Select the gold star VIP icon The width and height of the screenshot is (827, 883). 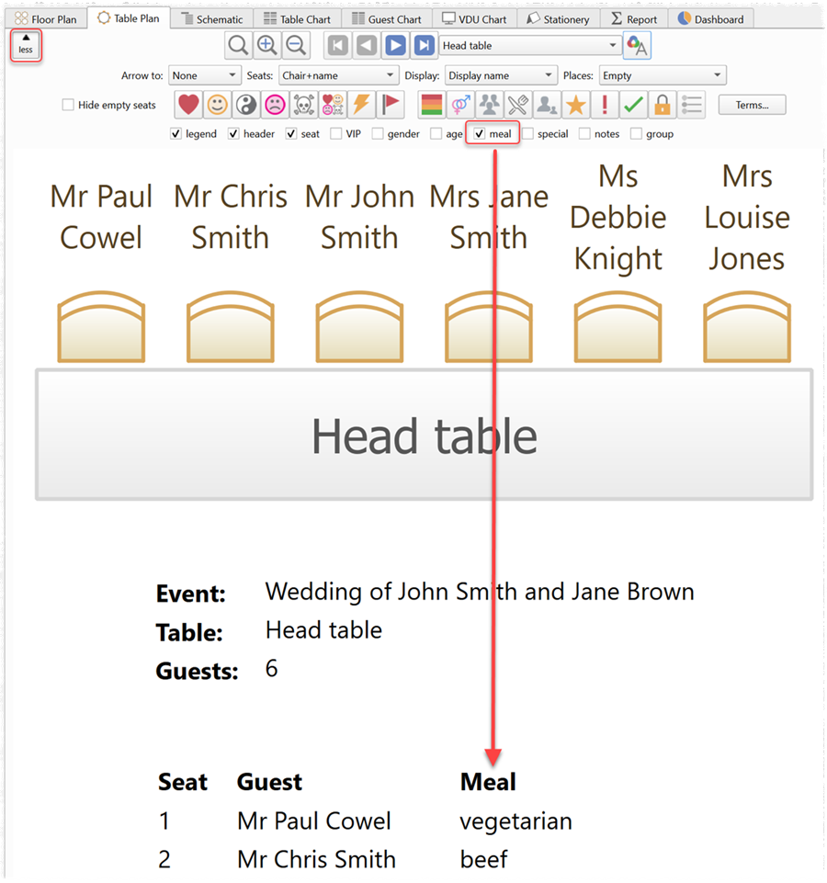pos(576,104)
